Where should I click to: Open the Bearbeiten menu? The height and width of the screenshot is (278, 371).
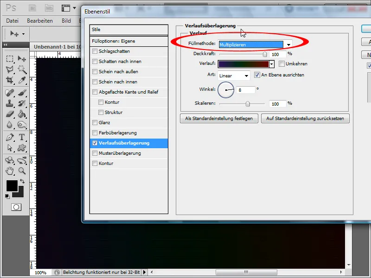coord(40,21)
